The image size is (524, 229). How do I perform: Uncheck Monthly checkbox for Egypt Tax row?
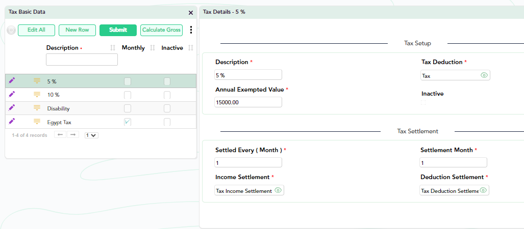point(128,122)
